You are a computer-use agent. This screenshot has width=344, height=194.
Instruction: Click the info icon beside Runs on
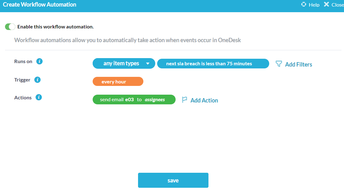pyautogui.click(x=39, y=61)
